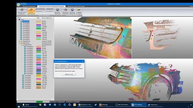Open the black color swatch in the object list
The height and width of the screenshot is (108, 193).
click(x=39, y=70)
